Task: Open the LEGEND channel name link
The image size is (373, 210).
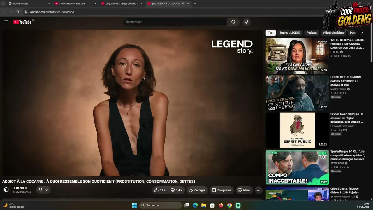Action: [18, 188]
